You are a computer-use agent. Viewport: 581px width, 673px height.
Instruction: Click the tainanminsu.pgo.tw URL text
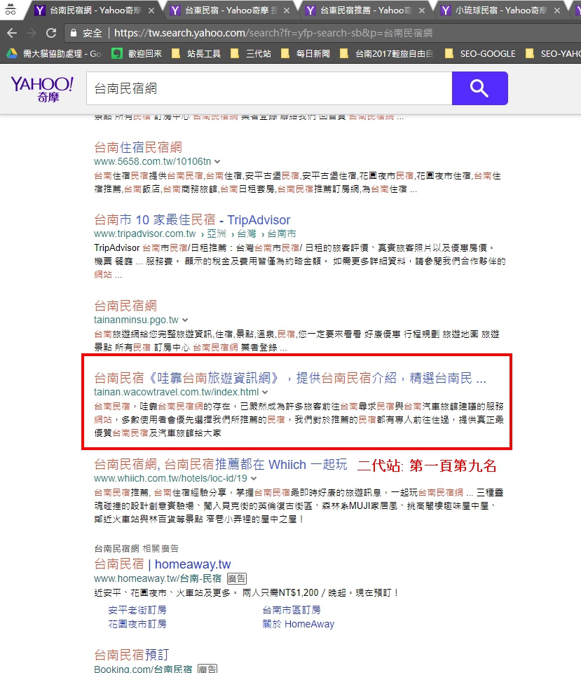pos(136,320)
